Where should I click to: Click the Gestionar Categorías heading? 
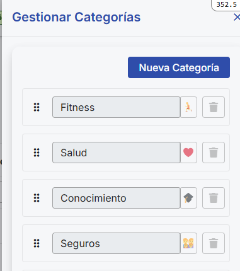pyautogui.click(x=76, y=17)
